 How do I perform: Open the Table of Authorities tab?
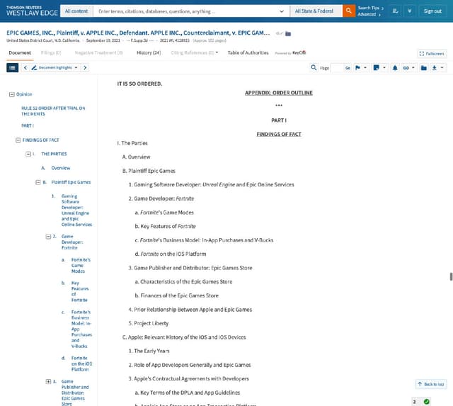(248, 52)
